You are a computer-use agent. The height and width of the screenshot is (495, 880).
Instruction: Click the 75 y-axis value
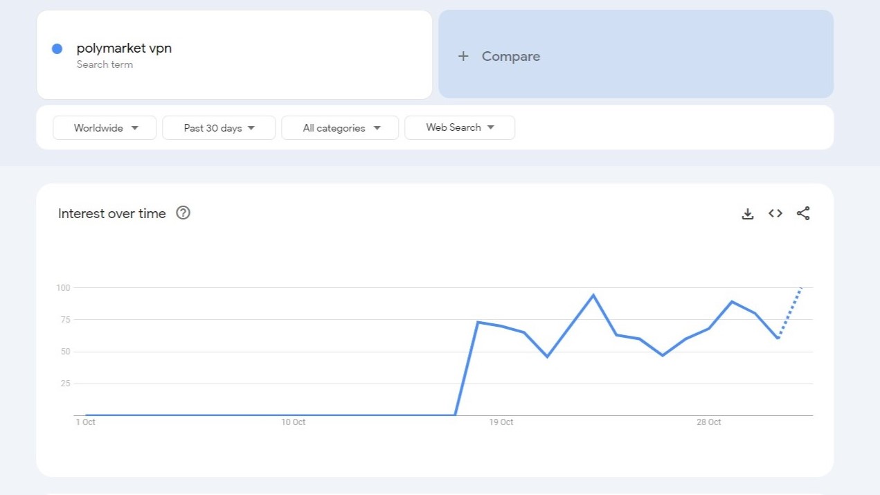click(x=66, y=320)
